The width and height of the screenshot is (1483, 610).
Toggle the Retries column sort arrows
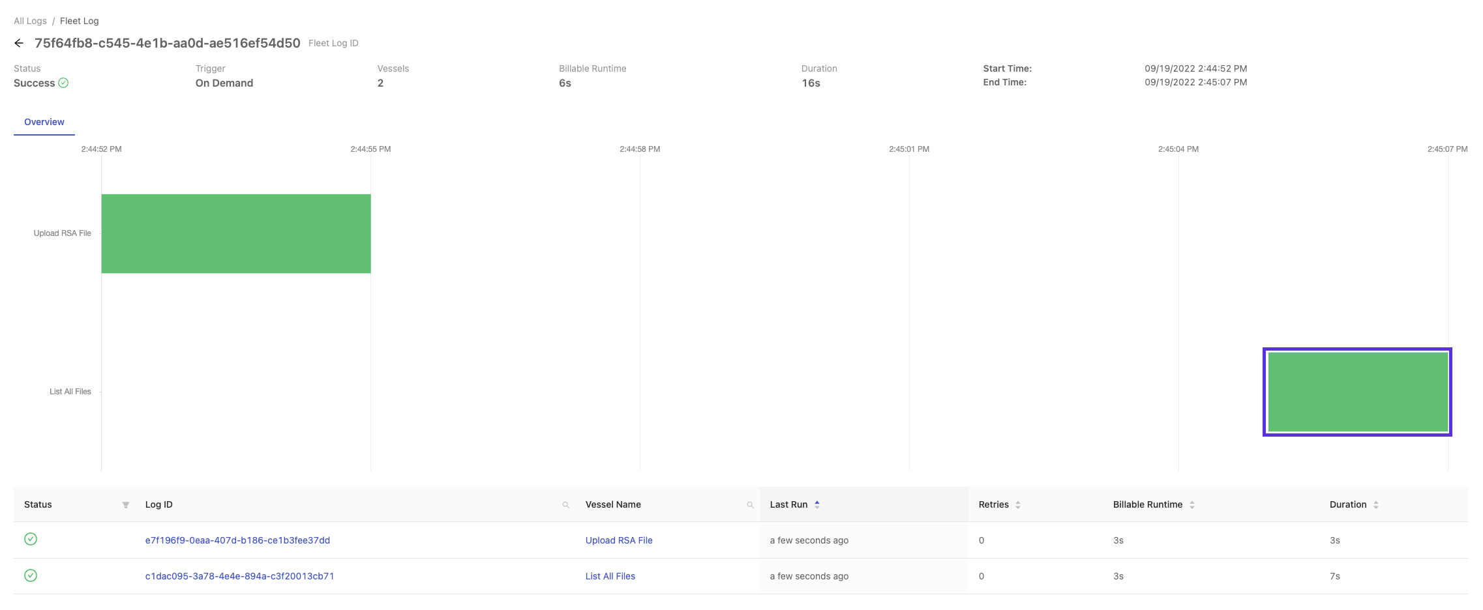[1018, 505]
